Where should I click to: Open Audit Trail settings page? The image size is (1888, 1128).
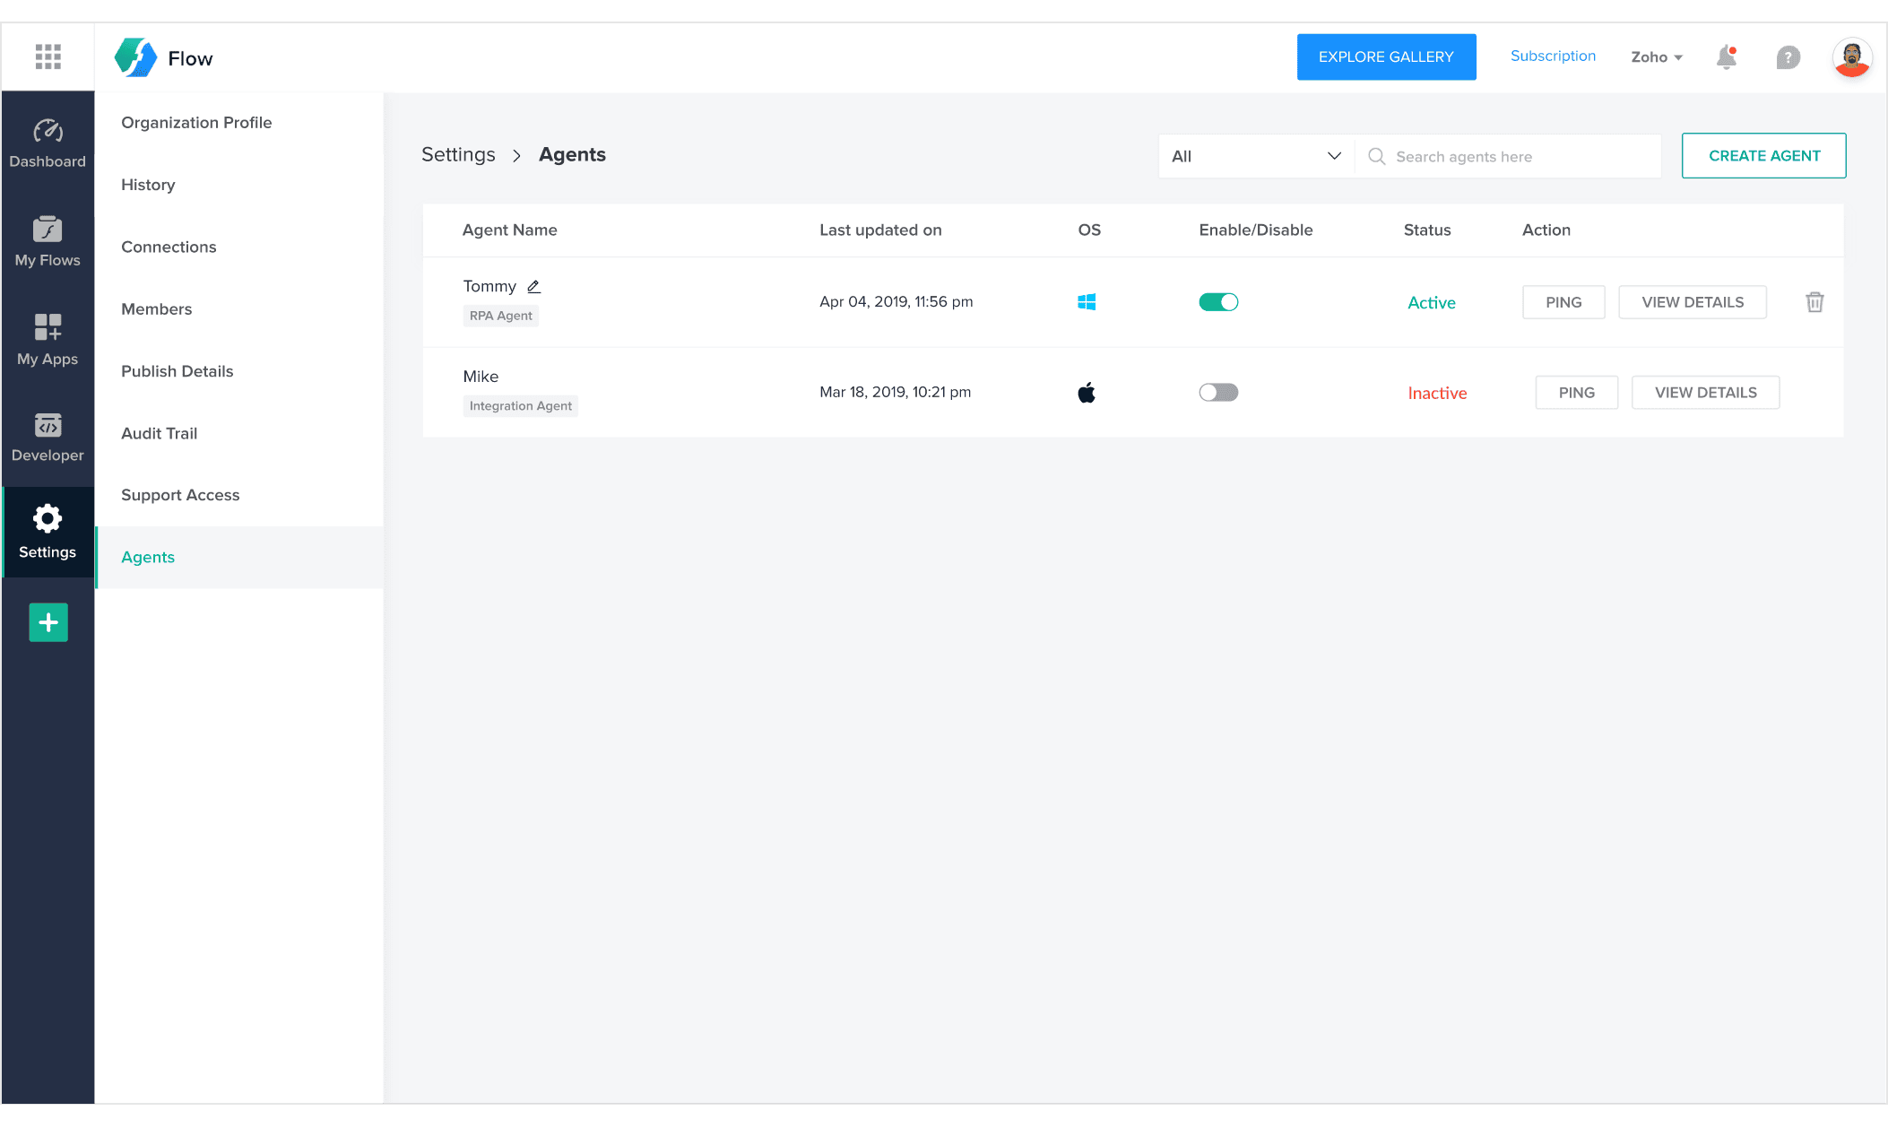tap(159, 433)
